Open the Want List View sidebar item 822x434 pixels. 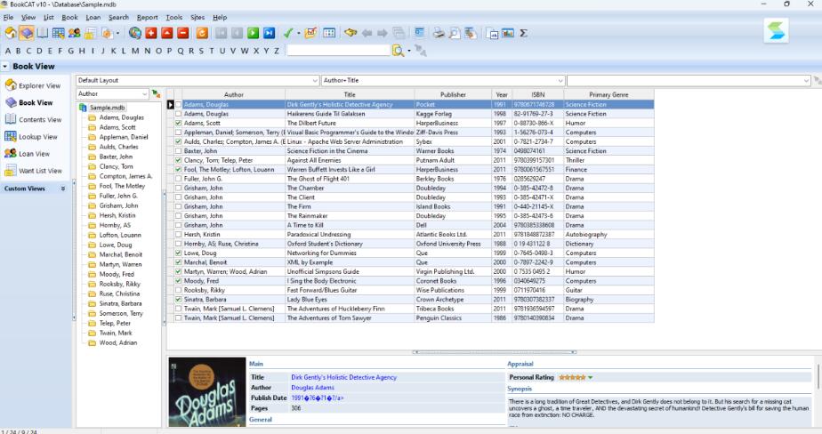tap(34, 171)
